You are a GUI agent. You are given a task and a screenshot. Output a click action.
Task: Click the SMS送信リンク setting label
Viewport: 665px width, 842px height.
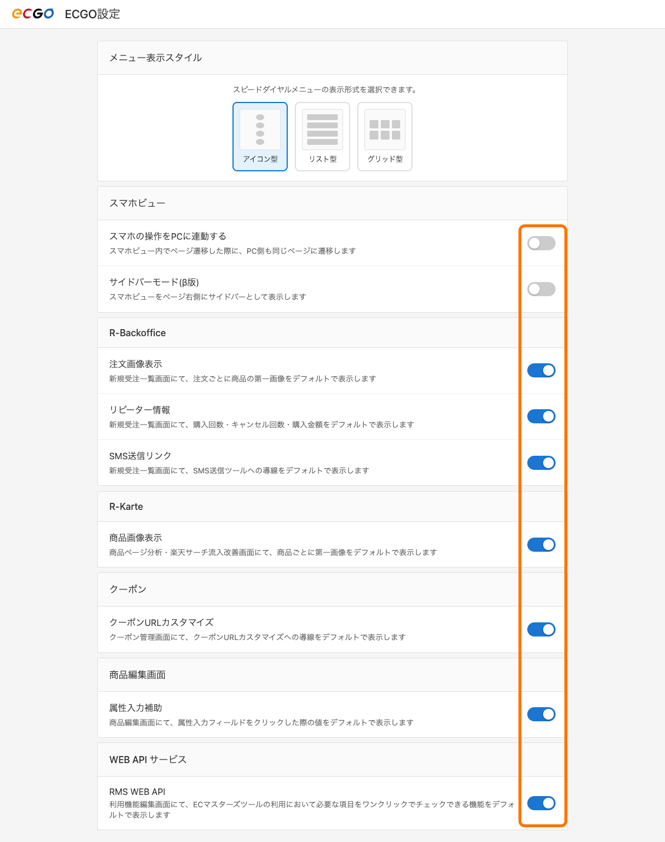tap(140, 456)
